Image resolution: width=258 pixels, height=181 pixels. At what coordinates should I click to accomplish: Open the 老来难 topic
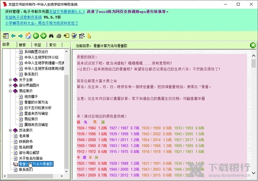(x=24, y=136)
